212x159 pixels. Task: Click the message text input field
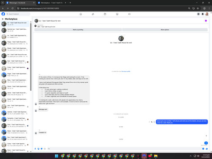[x=124, y=149]
